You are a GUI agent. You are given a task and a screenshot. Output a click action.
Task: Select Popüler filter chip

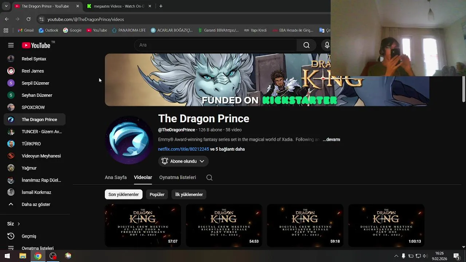[x=157, y=194]
